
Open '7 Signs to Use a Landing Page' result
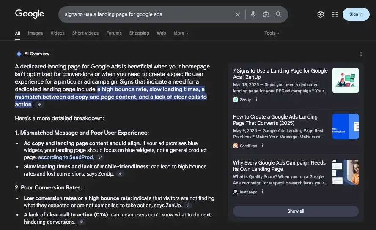[280, 74]
